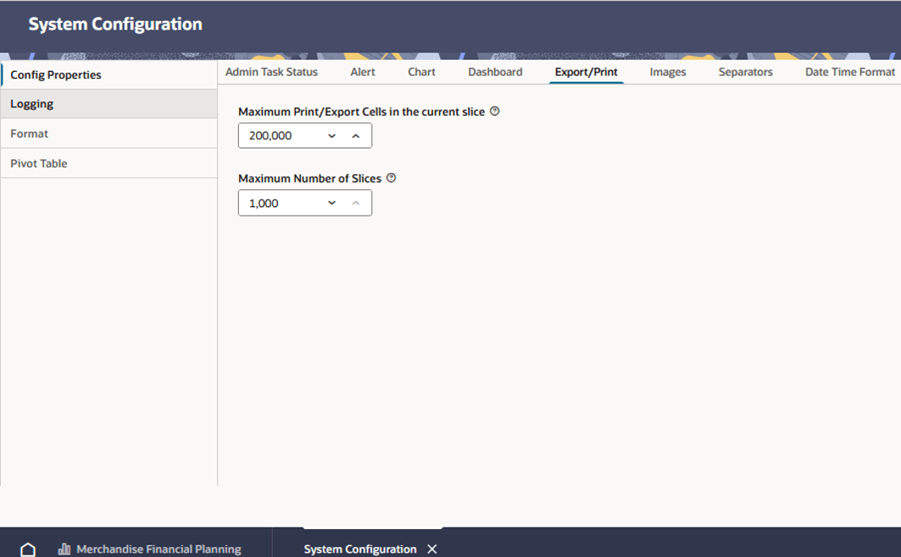Select Config Properties in the sidebar
The width and height of the screenshot is (901, 557).
[x=109, y=75]
